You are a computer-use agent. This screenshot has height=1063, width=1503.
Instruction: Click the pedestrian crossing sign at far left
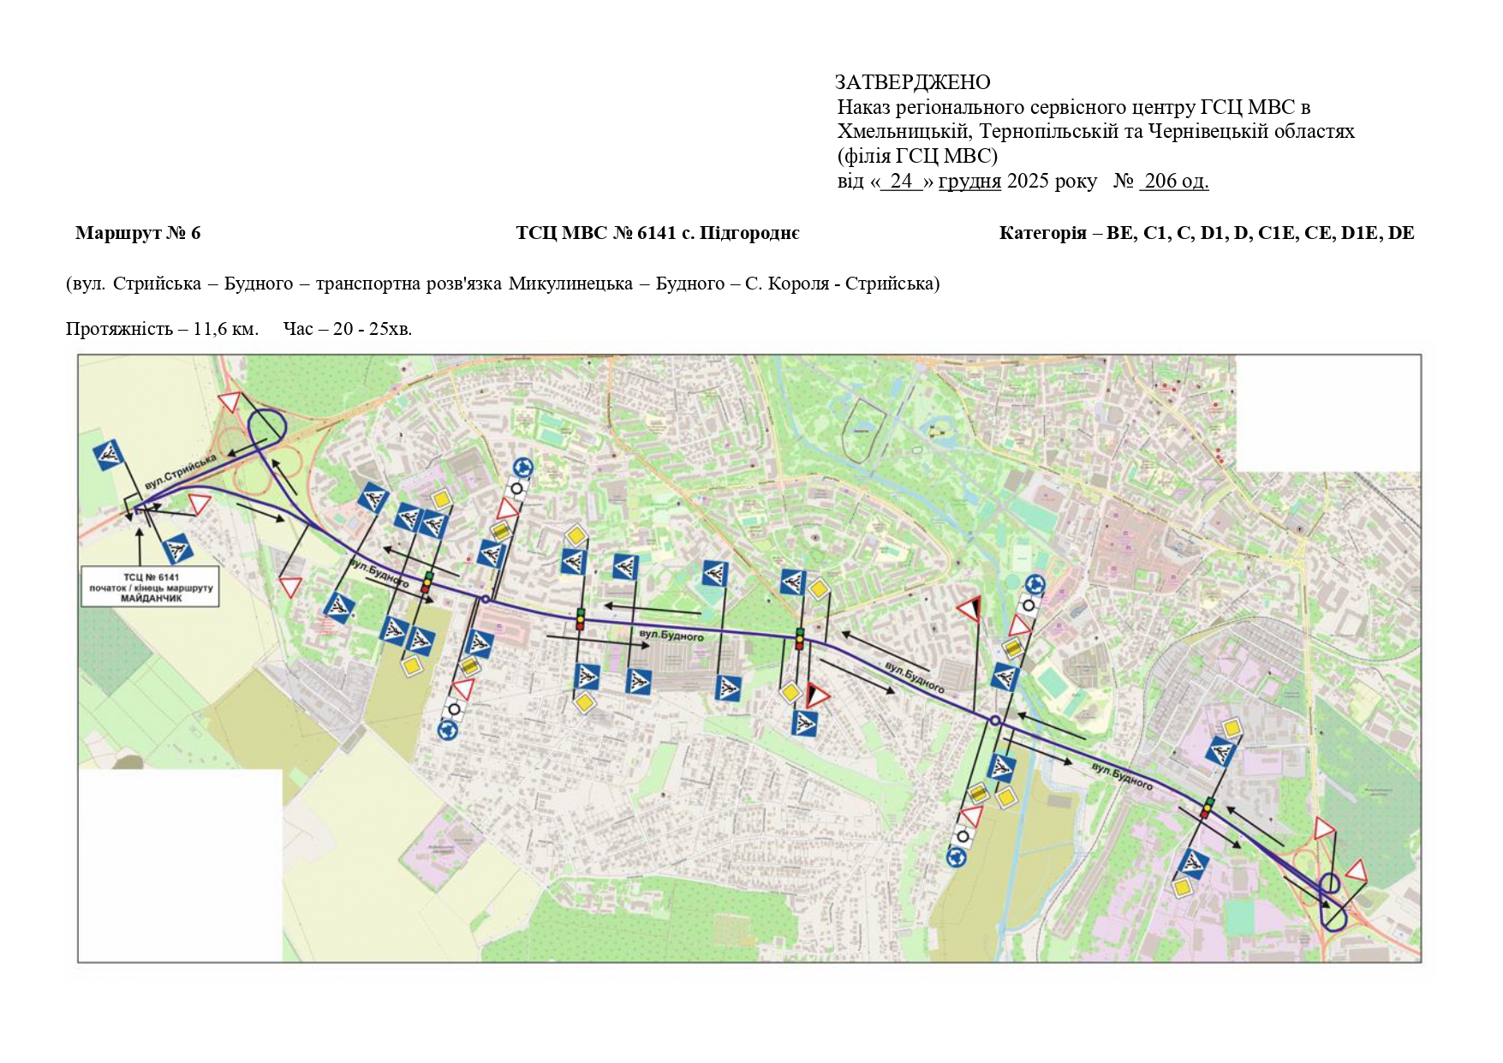109,455
